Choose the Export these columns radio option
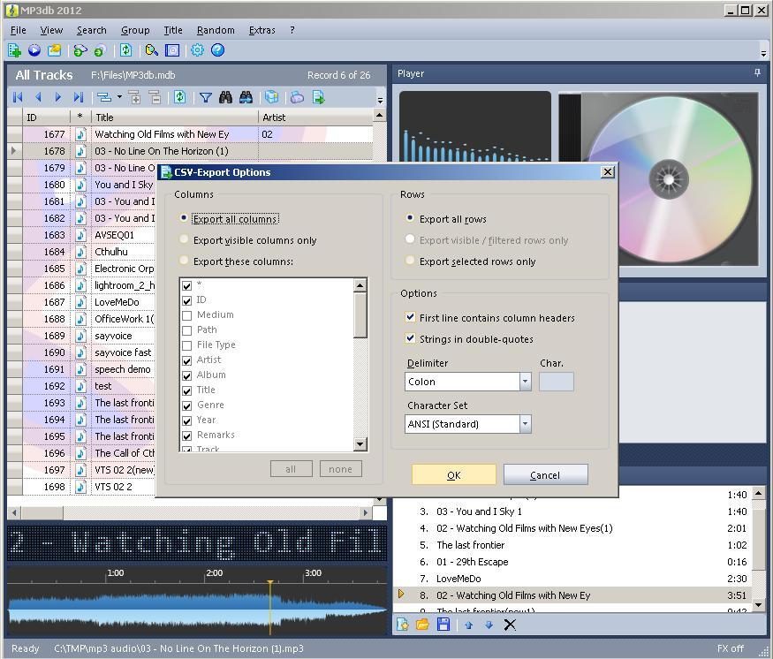Viewport: 773px width, 659px height. [184, 261]
